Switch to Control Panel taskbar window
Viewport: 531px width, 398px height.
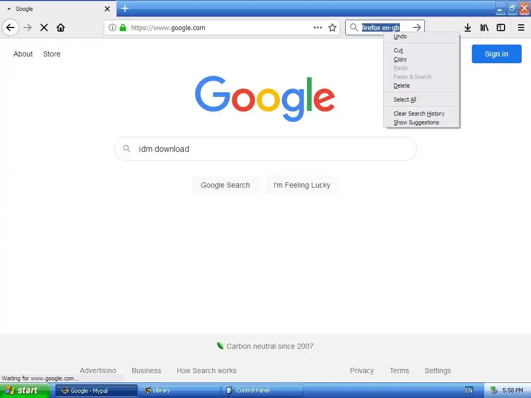262,390
